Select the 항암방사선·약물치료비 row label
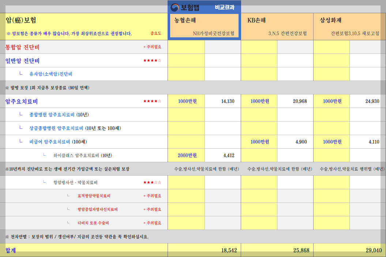This screenshot has width=386, height=257. tap(75, 183)
